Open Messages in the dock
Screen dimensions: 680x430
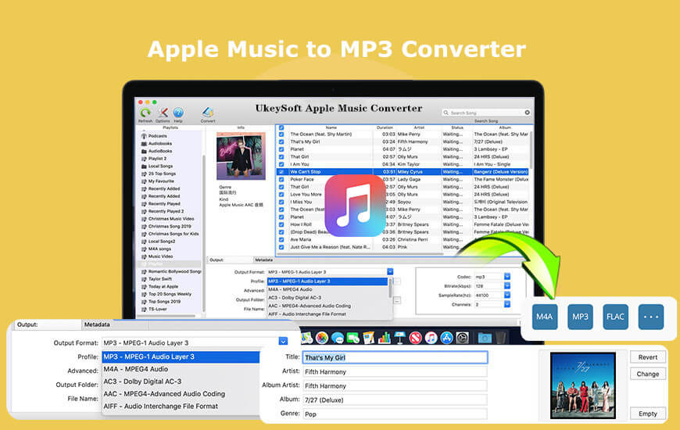pyautogui.click(x=338, y=338)
